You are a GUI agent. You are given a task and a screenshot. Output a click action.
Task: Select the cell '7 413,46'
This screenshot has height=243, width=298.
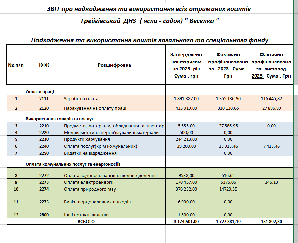[x=271, y=146]
